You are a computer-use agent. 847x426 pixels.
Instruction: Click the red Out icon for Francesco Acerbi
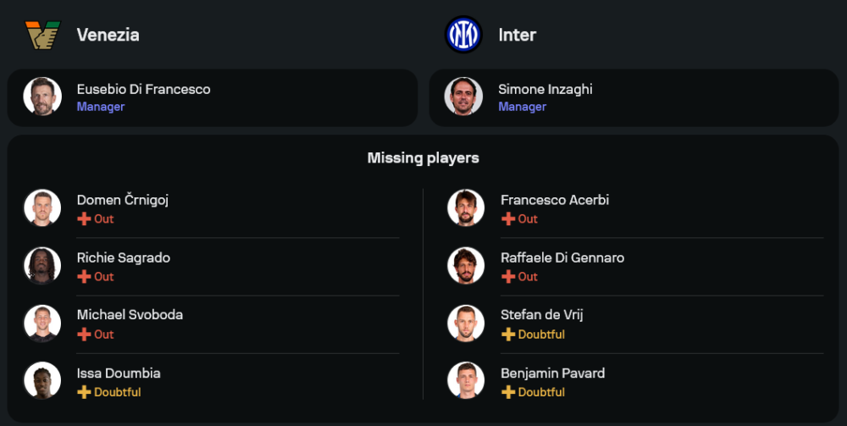508,219
